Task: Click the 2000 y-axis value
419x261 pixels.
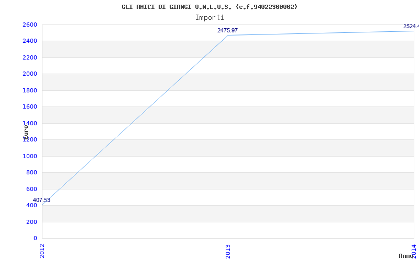Action: 30,74
